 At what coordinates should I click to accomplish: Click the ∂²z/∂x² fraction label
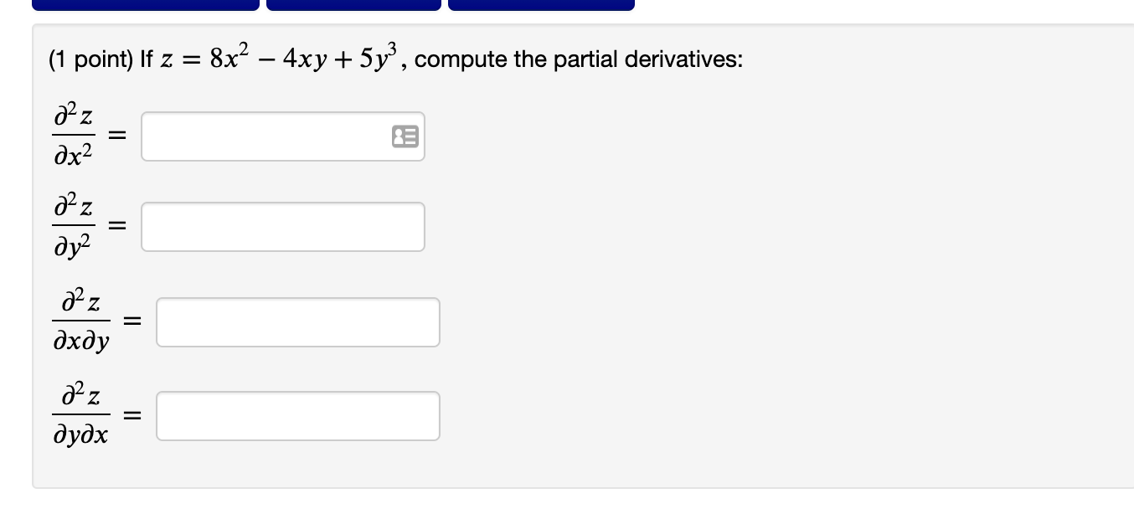coord(75,136)
